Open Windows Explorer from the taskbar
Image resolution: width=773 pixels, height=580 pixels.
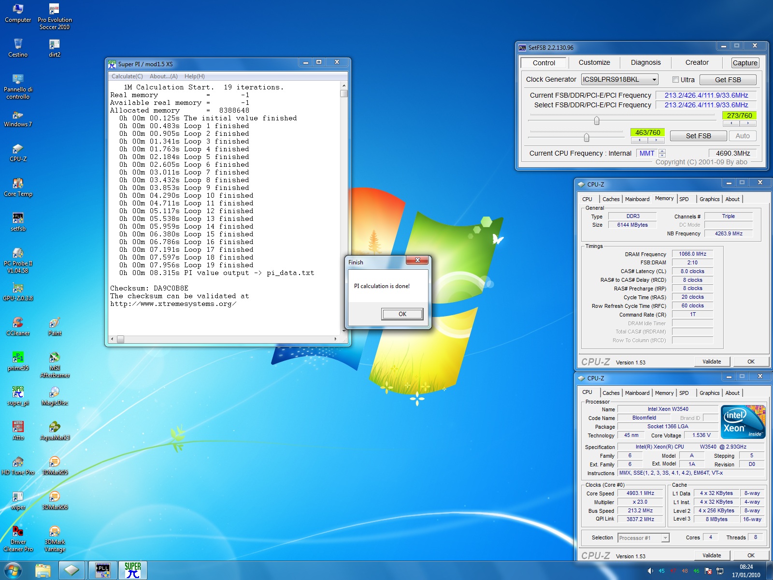point(43,570)
